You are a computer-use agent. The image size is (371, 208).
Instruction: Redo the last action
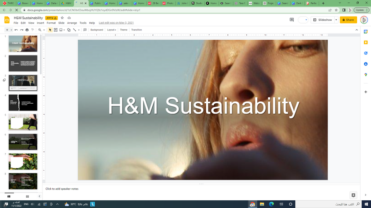[22, 30]
